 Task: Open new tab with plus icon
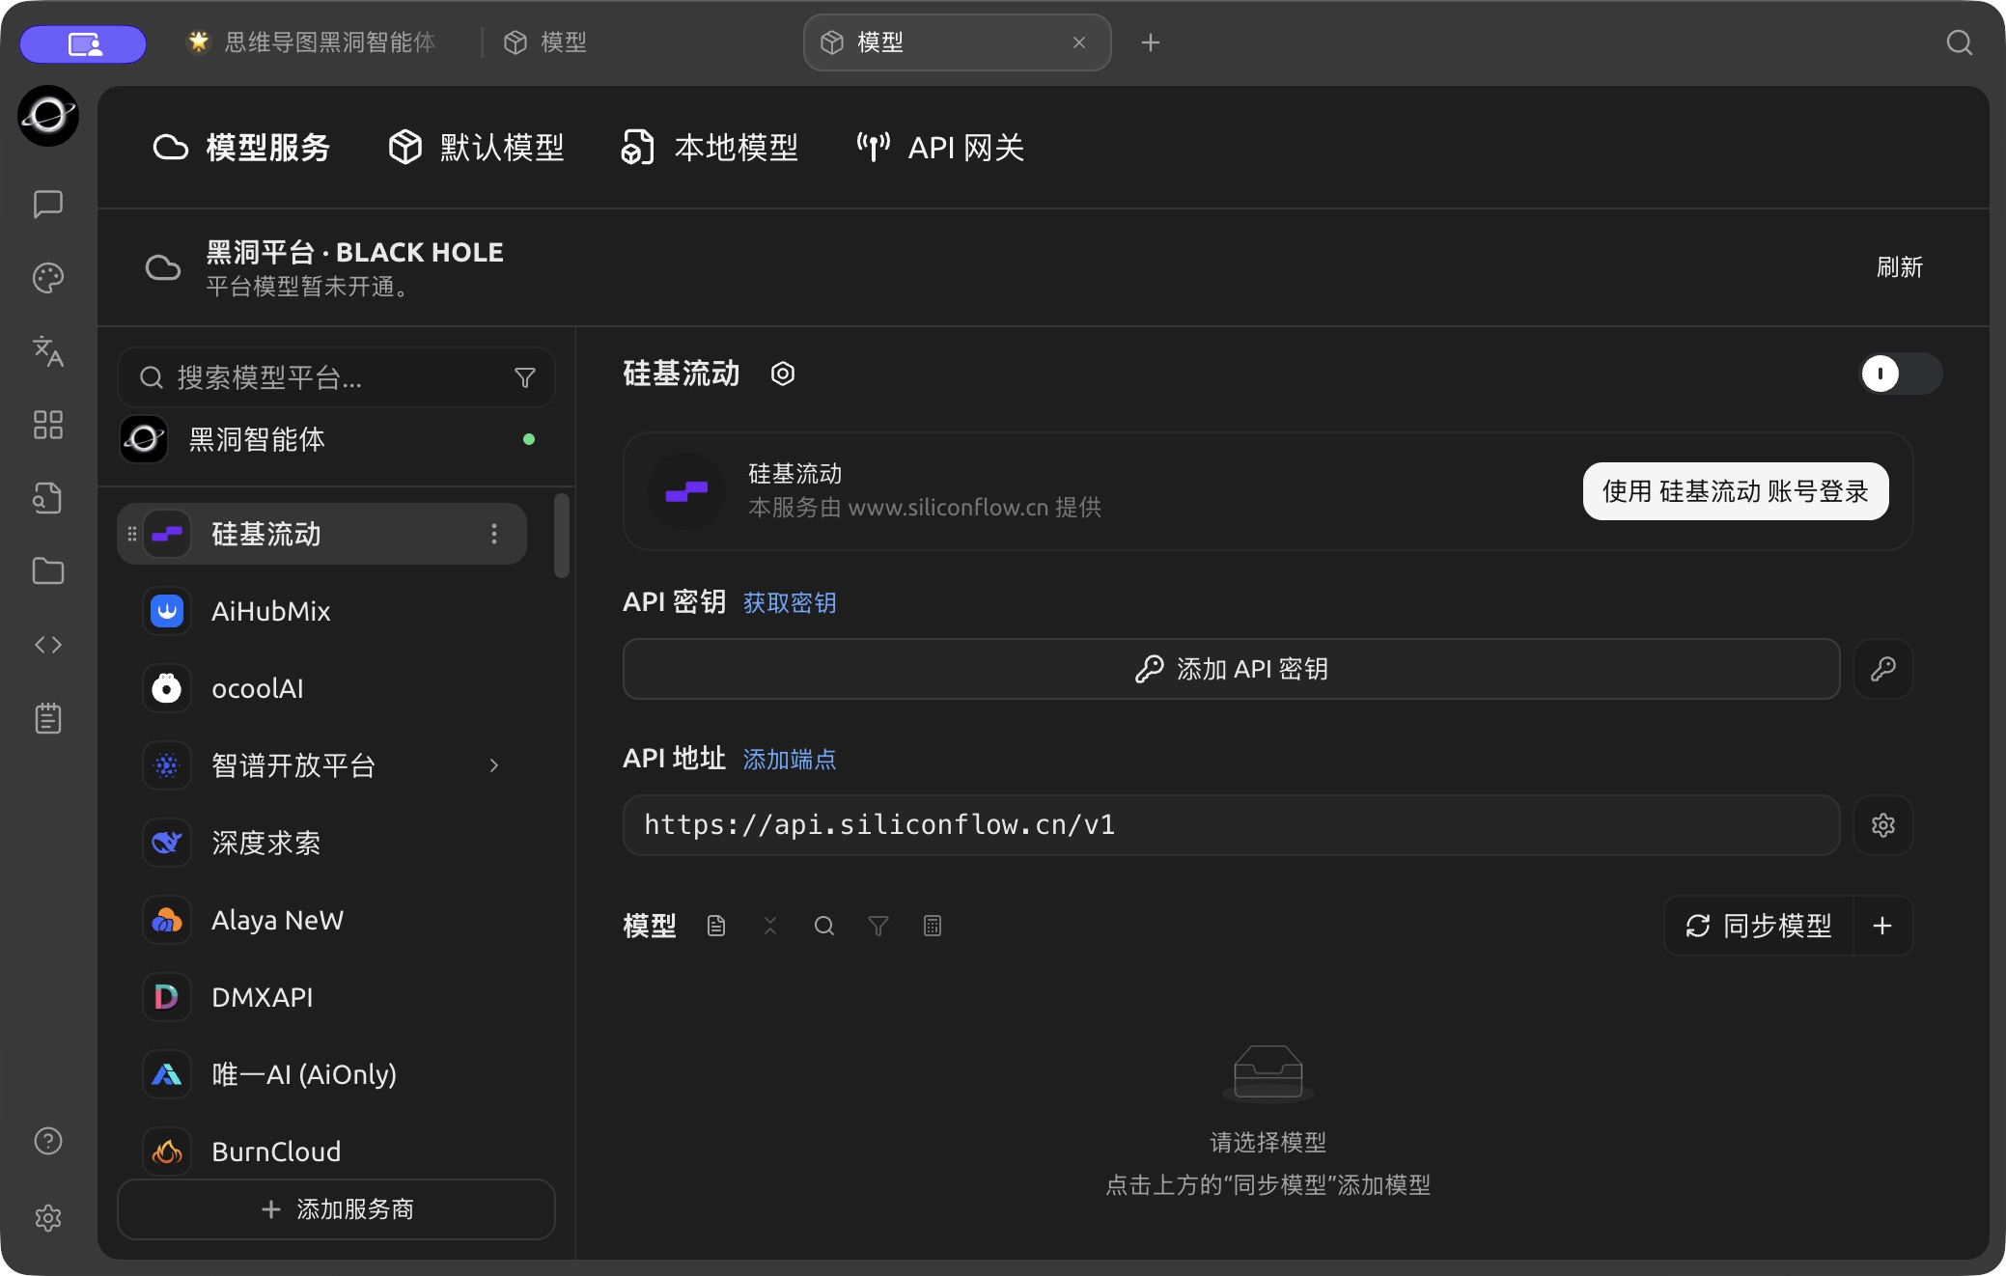click(1150, 42)
